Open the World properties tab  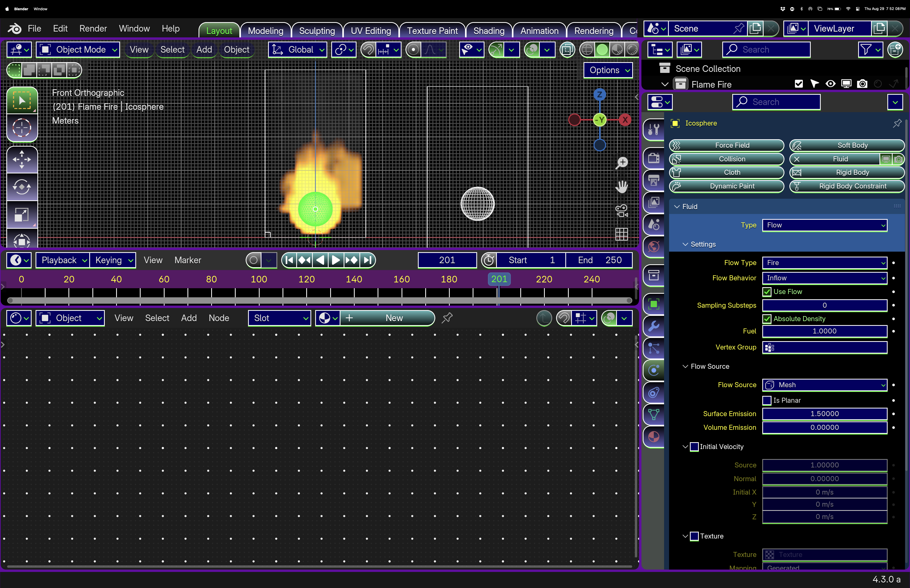[654, 246]
